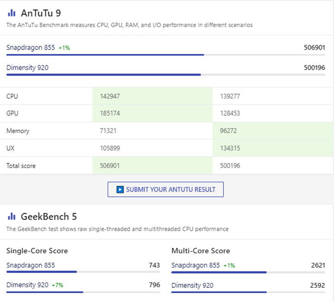
Task: Select the UX row label
Action: [10, 148]
